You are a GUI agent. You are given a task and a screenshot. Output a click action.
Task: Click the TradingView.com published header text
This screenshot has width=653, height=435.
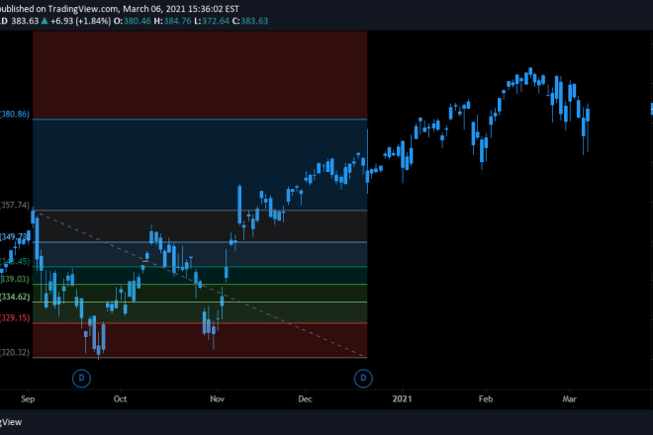120,8
